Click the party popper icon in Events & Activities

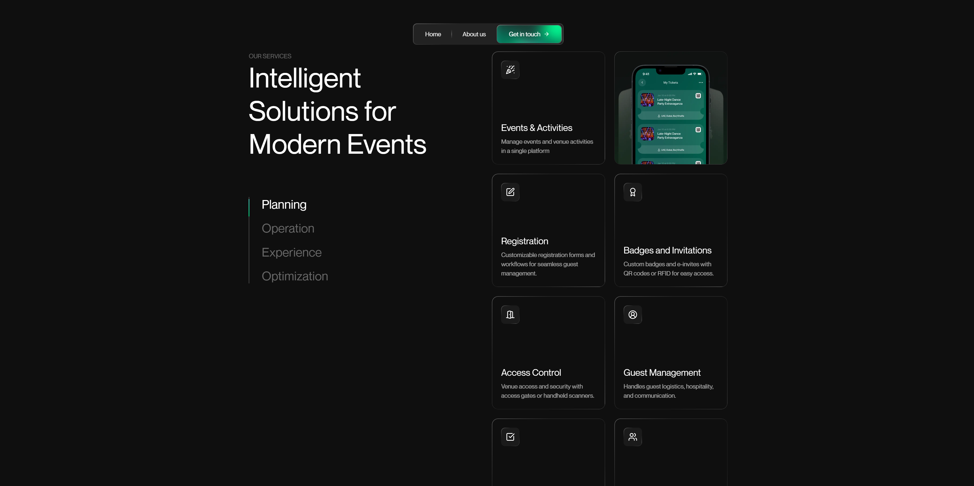[x=510, y=70]
